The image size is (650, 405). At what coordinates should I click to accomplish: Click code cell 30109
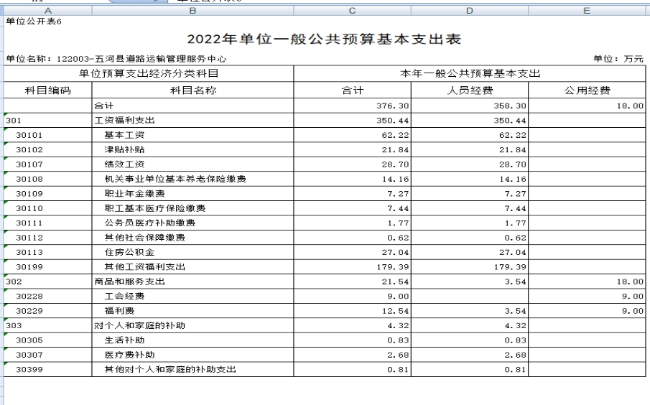click(47, 194)
